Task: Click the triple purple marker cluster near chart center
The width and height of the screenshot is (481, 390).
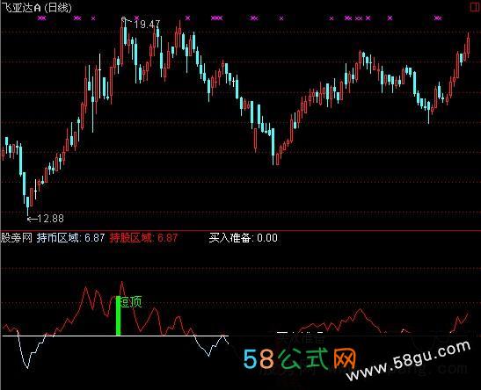Action: pyautogui.click(x=217, y=18)
